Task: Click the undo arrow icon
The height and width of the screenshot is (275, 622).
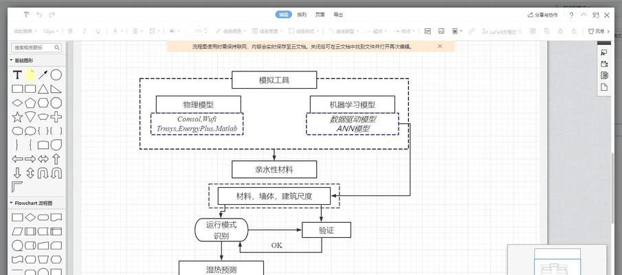Action: click(x=39, y=14)
